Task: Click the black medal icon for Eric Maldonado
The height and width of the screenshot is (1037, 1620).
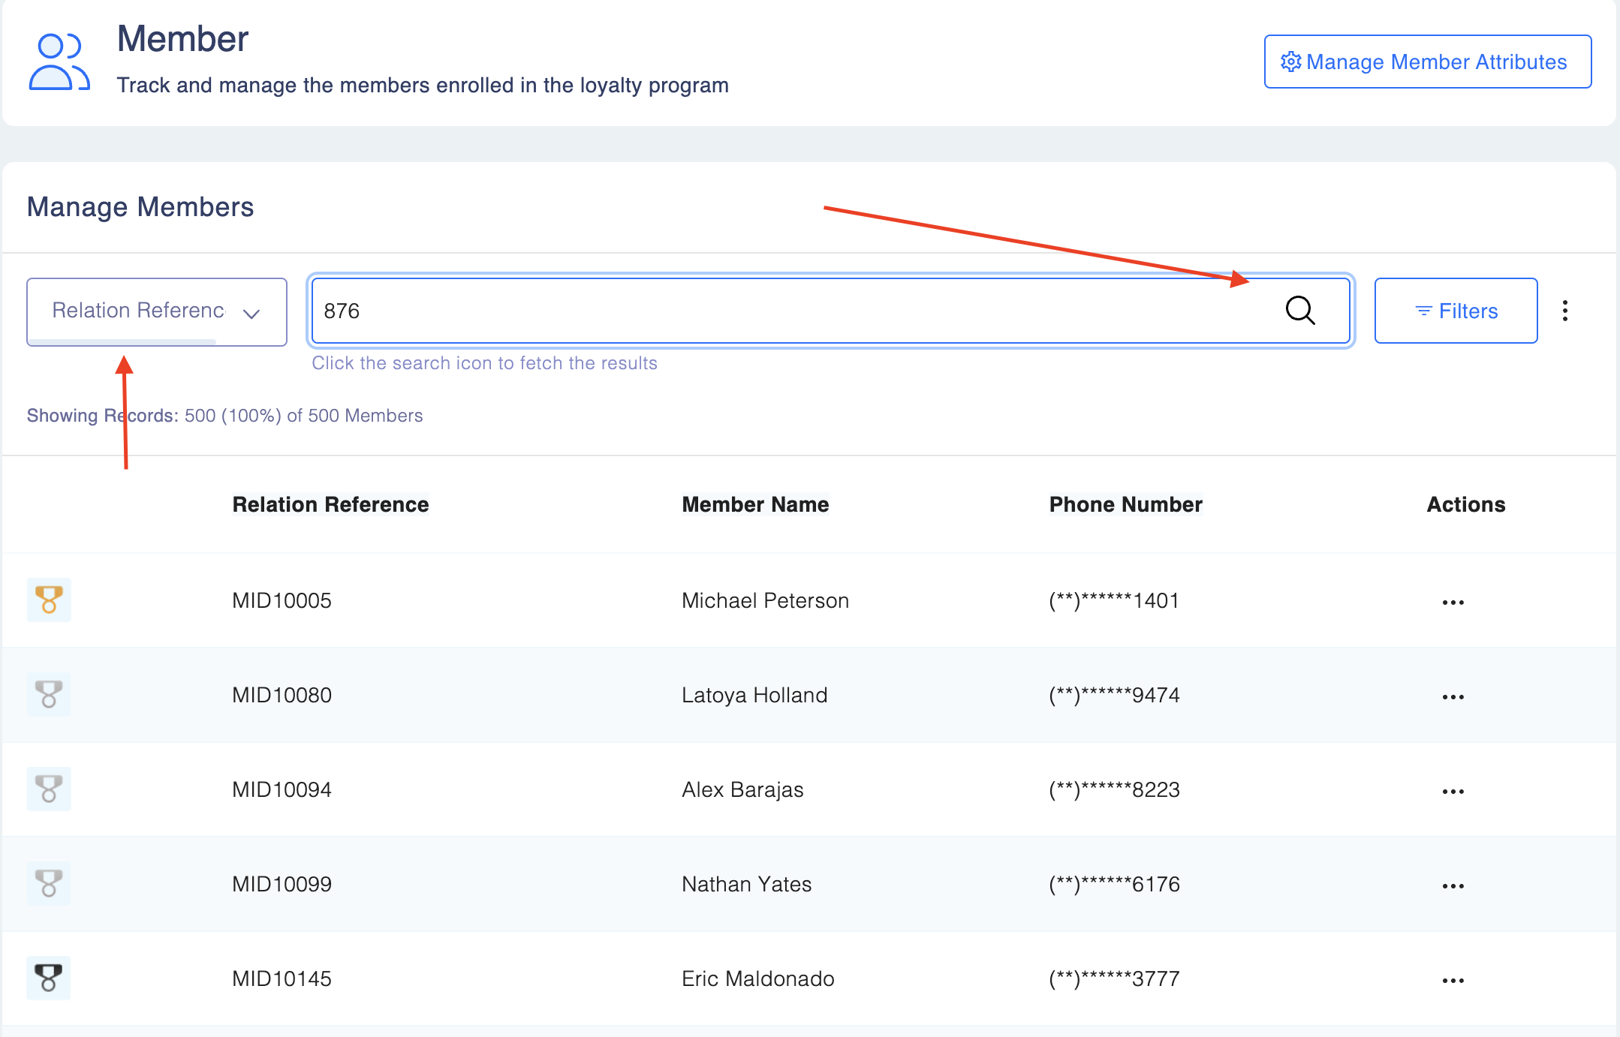Action: pyautogui.click(x=49, y=978)
